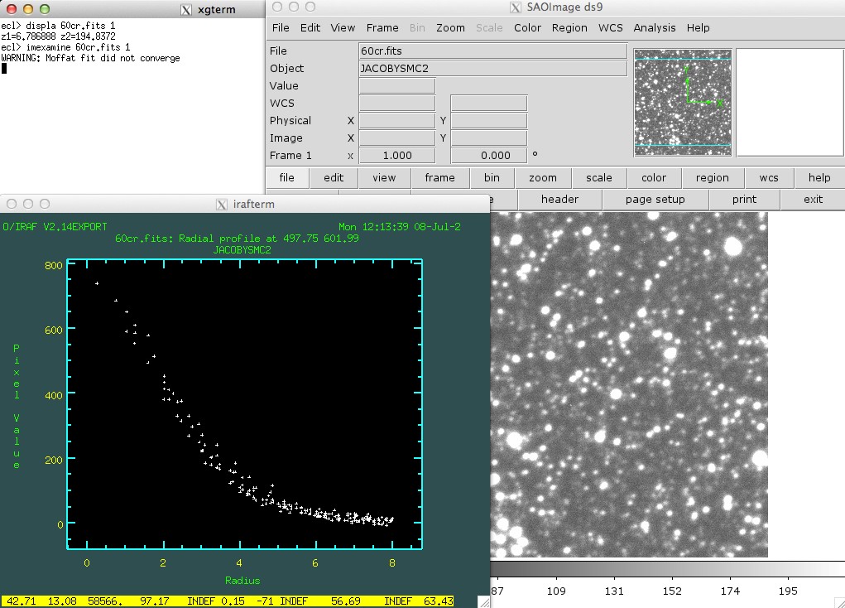Click the Frame 1 zoom field showing 1.000
Screen dimensions: 845x608
(x=397, y=156)
